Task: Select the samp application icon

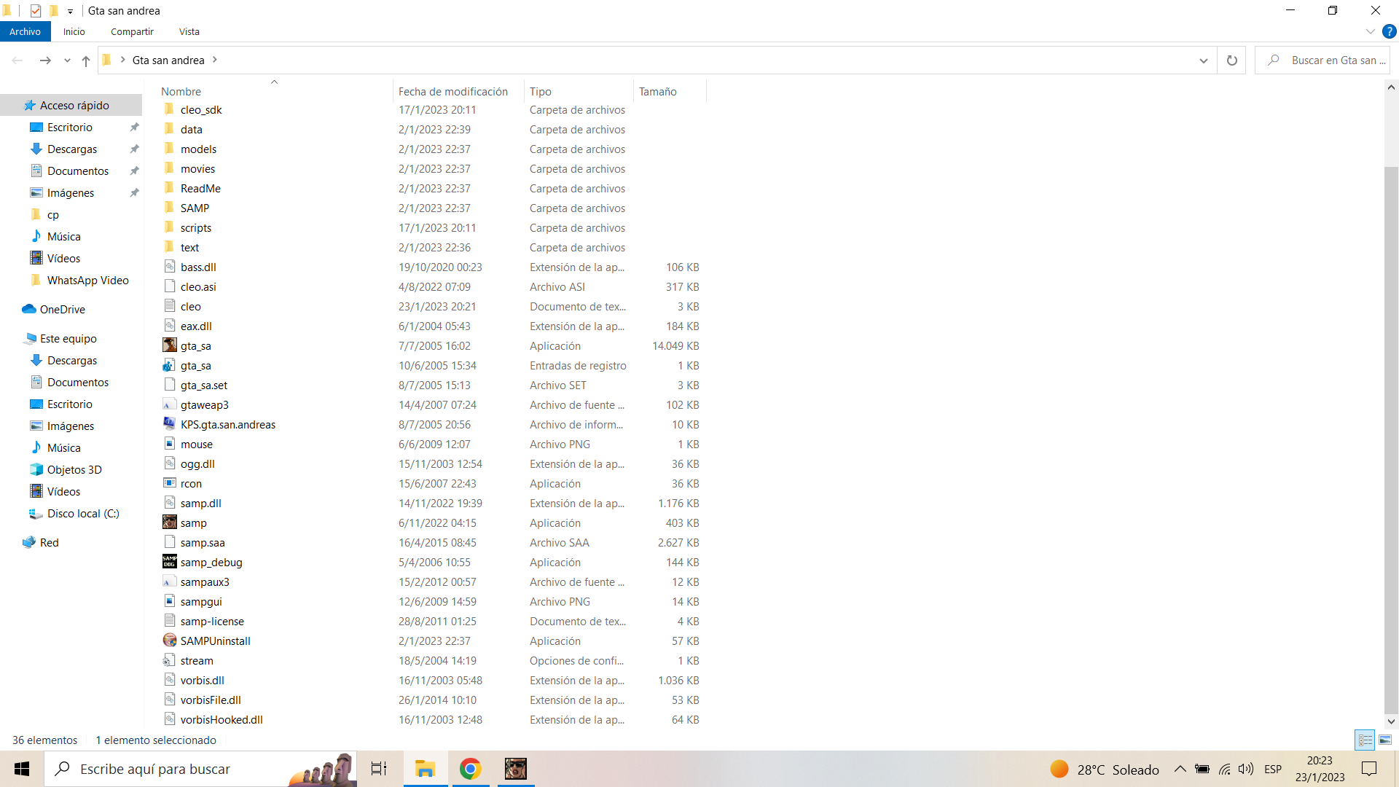Action: point(169,522)
